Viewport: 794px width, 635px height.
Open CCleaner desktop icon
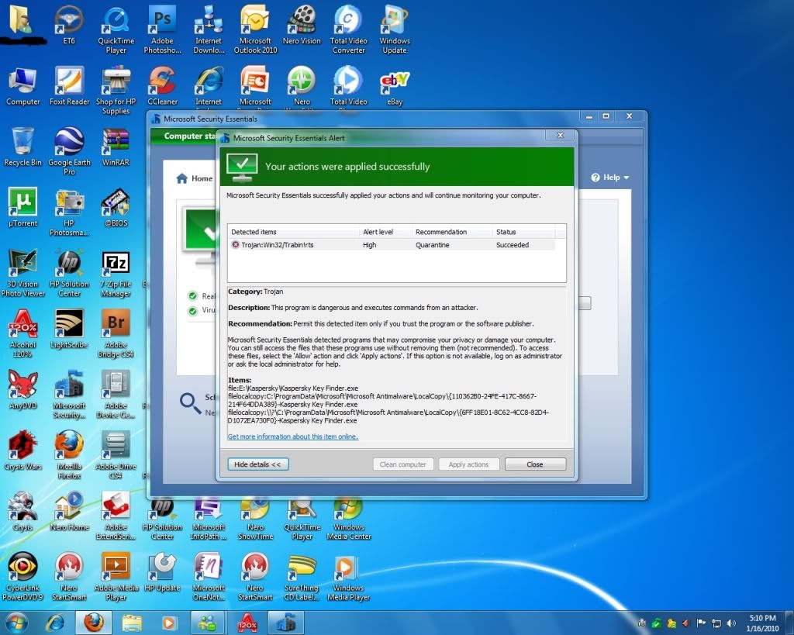click(x=162, y=85)
